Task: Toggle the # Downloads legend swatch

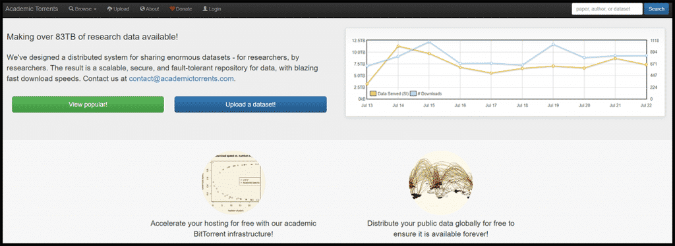Action: (413, 93)
